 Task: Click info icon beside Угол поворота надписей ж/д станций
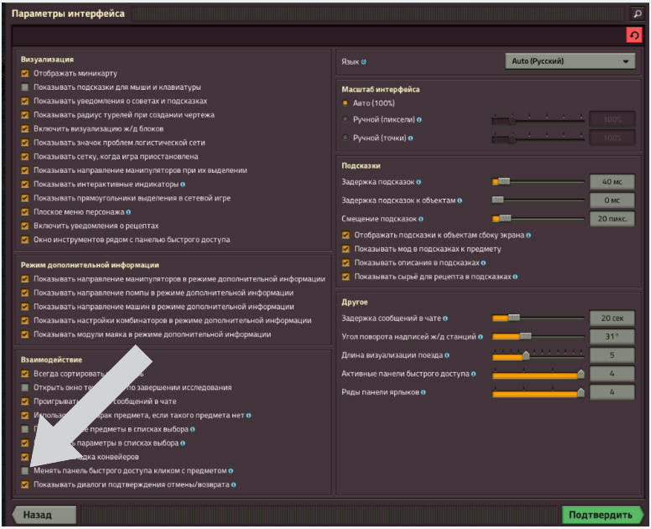[x=481, y=337]
